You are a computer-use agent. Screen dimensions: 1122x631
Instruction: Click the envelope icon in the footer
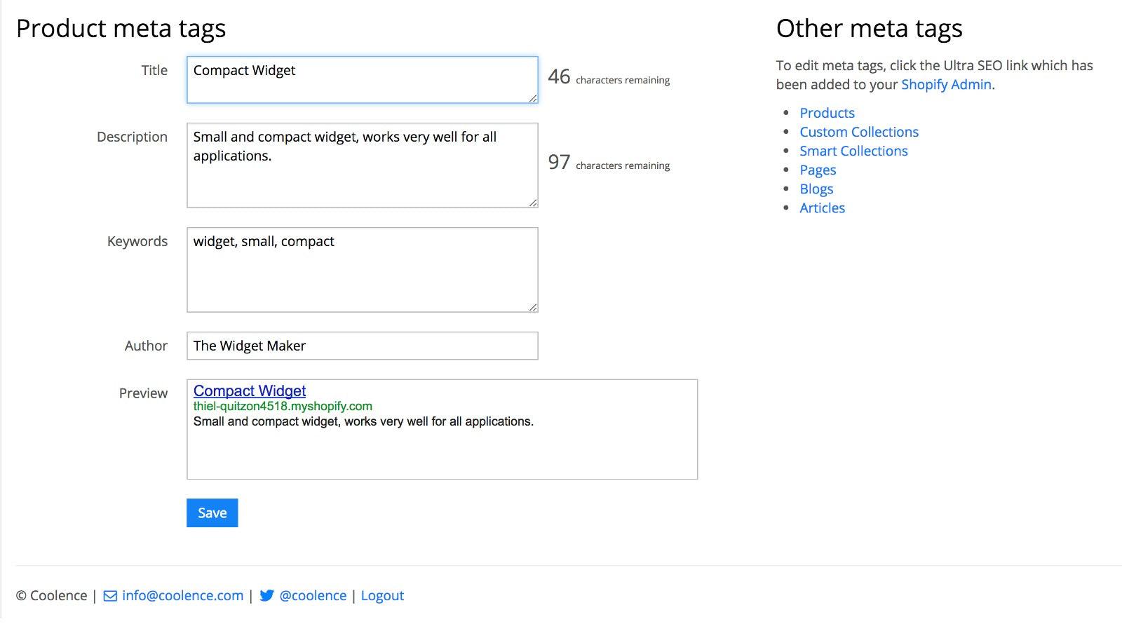click(110, 596)
